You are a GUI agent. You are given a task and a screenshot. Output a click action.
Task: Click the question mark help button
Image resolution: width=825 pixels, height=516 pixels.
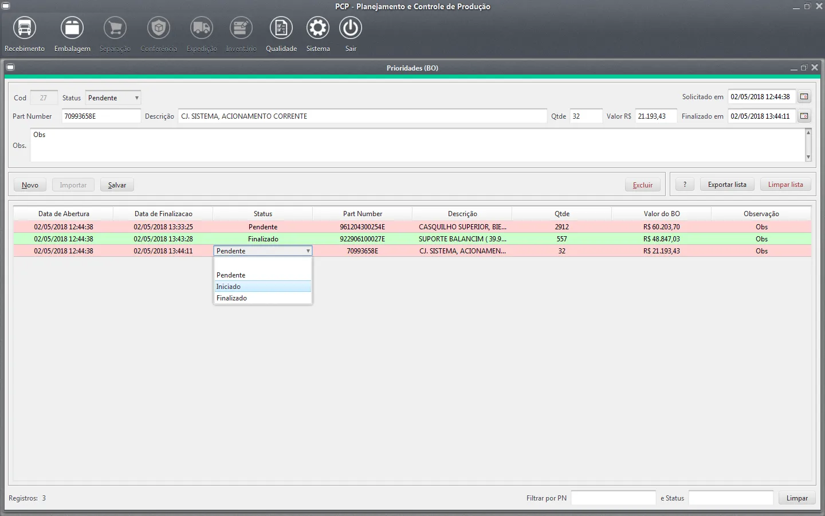click(685, 185)
